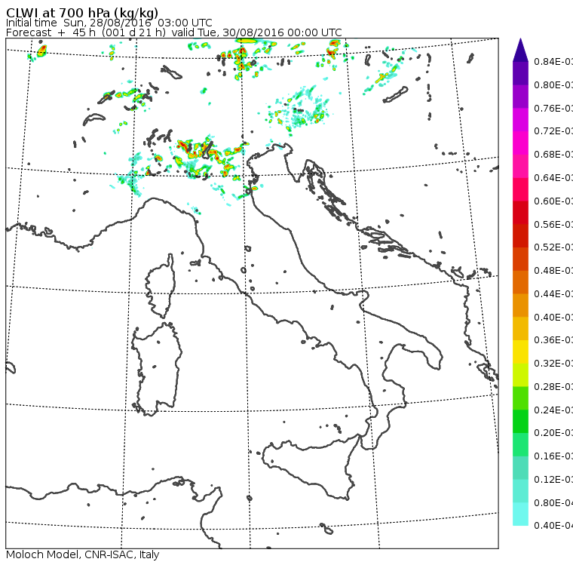Click the colorbar label 0.24E-03
Viewport: 573px width, 565px height.
click(553, 410)
